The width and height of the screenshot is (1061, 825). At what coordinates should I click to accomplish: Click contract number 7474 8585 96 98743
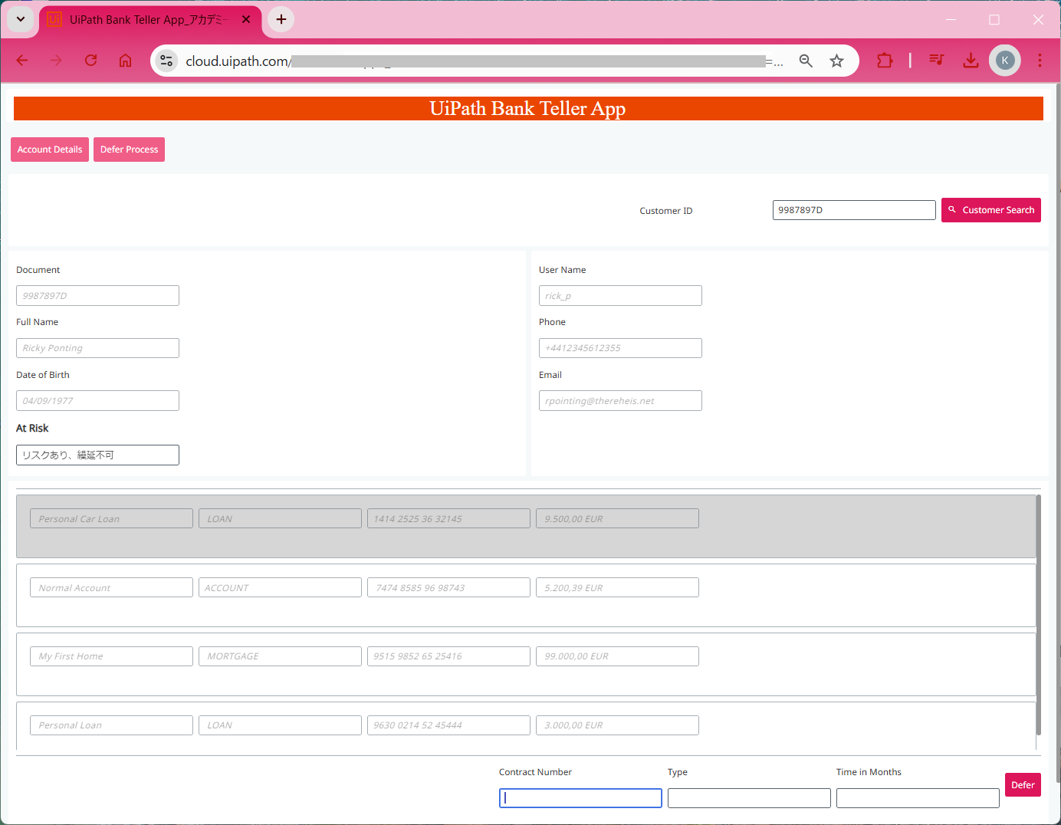coord(448,587)
